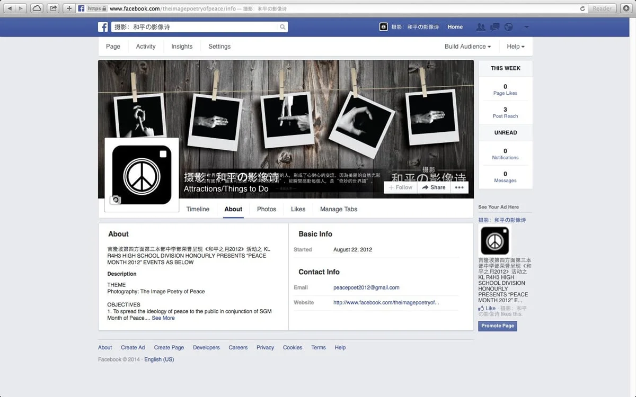
Task: Click the search magnifier icon
Action: [282, 27]
